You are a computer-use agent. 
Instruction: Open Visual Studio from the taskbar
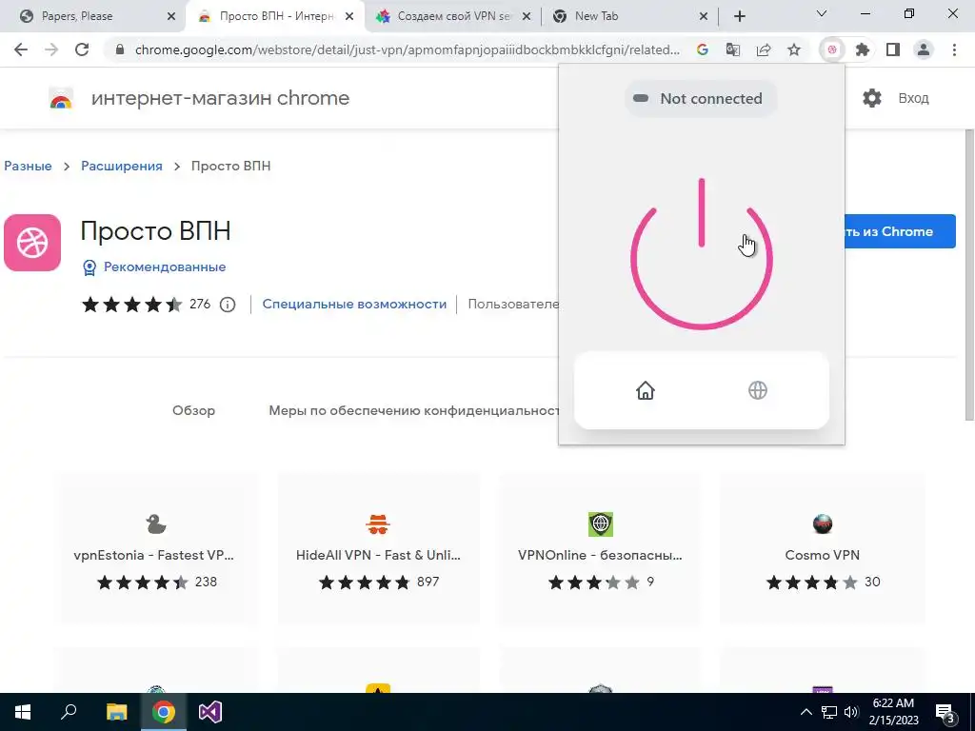click(210, 712)
